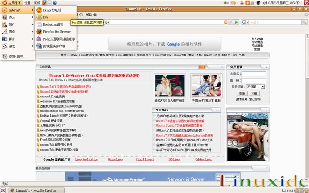Open the 华硕Eee PC笔记本 thumbnail
Image resolution: width=309 pixels, height=193 pixels.
click(x=206, y=86)
